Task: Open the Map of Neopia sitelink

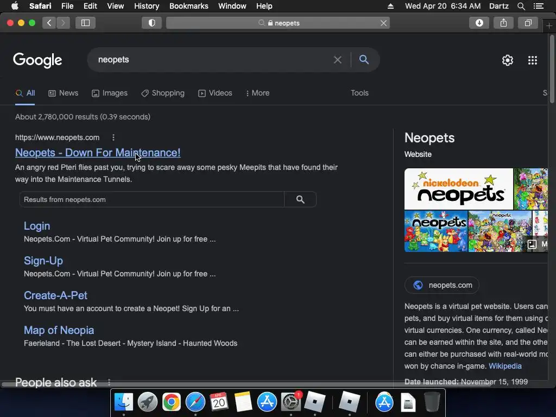Action: pyautogui.click(x=59, y=330)
